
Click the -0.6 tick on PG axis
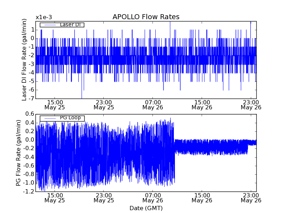(x=28, y=166)
